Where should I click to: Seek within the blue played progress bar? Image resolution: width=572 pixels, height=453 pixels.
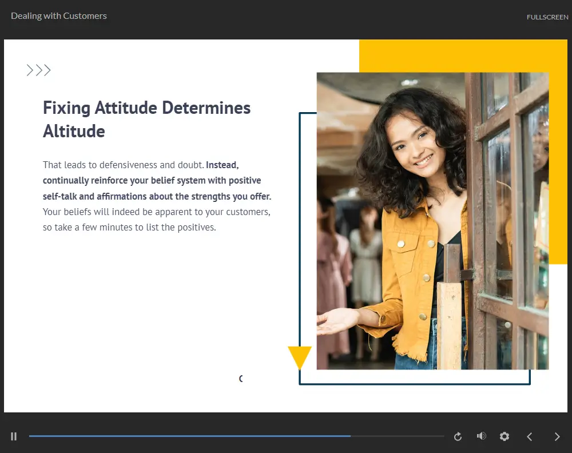pos(189,436)
